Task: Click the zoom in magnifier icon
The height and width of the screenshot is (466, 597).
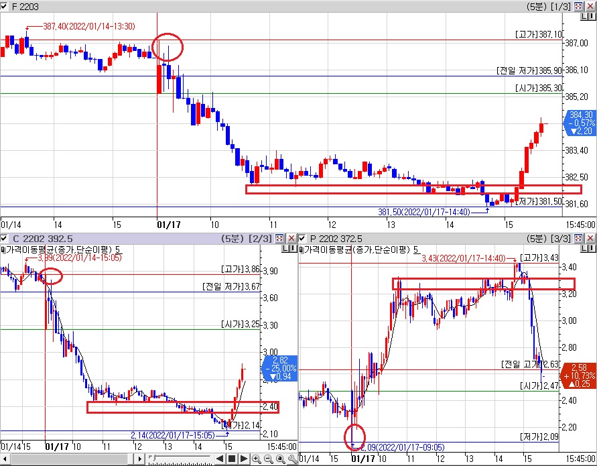Action: click(257, 459)
